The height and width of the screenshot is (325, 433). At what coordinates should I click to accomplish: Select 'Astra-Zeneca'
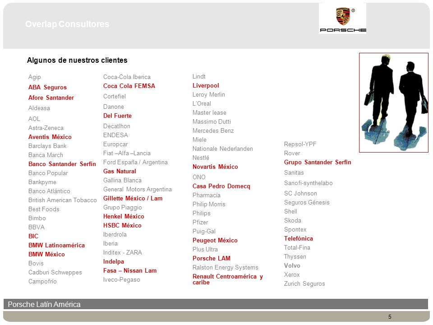click(x=46, y=128)
